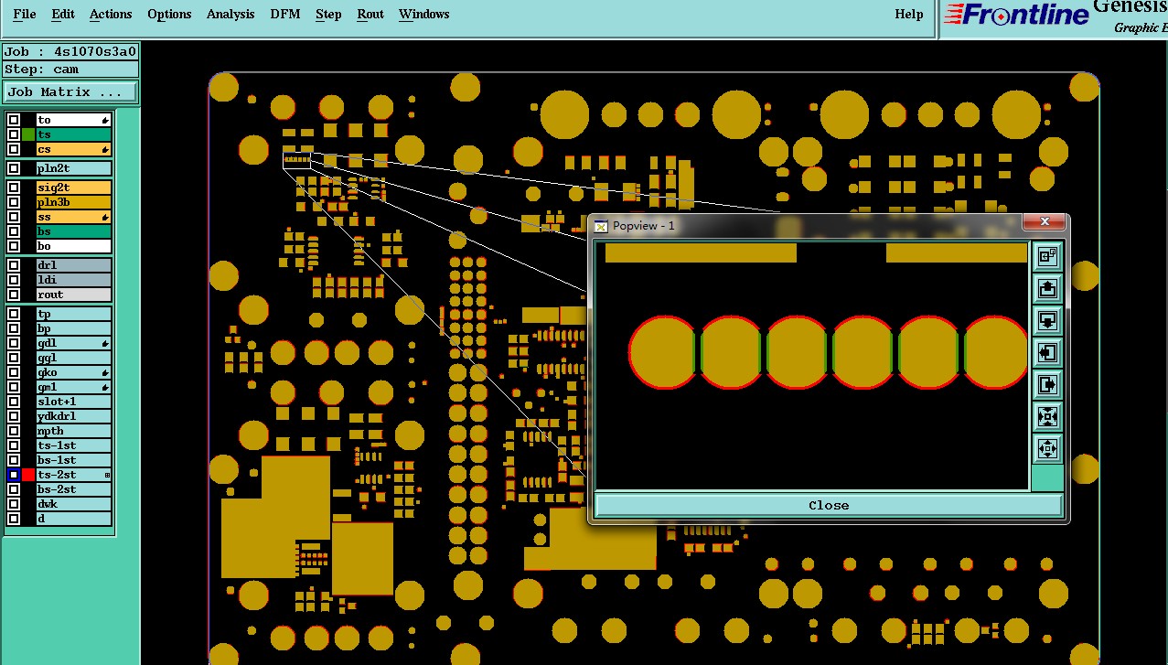Screen dimensions: 1168x665
Task: Click the 'Job : 4s1070s3a0' label
Action: coord(70,52)
